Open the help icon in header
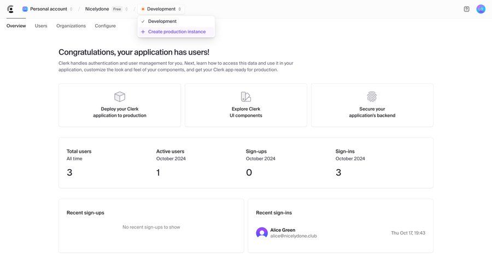Image resolution: width=492 pixels, height=264 pixels. [467, 9]
